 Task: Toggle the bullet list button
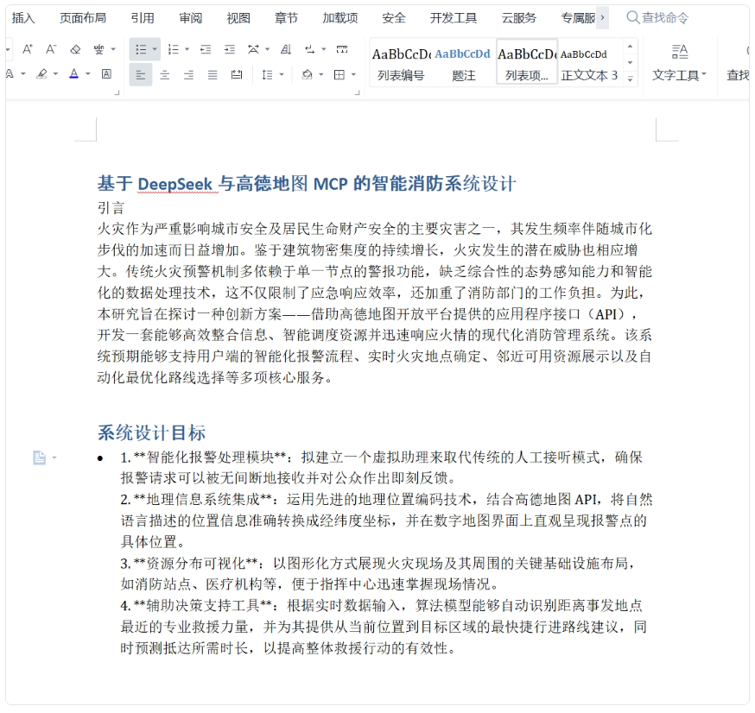click(x=141, y=49)
